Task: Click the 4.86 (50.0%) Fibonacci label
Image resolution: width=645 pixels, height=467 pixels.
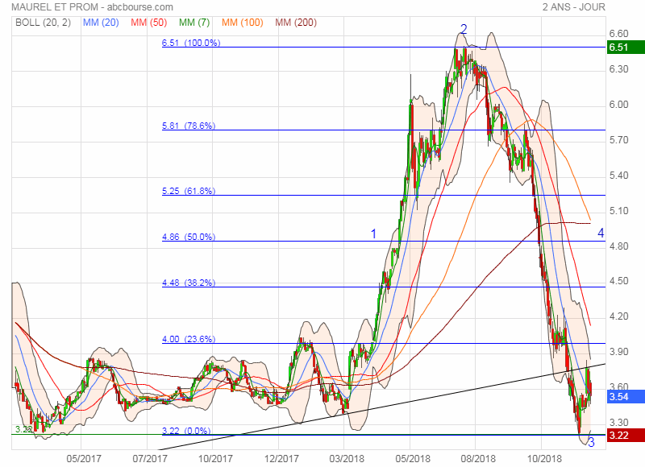Action: (189, 237)
